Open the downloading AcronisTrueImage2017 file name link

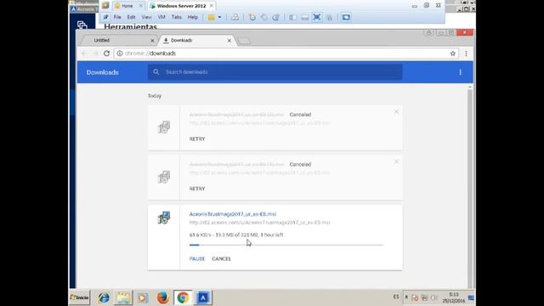233,214
